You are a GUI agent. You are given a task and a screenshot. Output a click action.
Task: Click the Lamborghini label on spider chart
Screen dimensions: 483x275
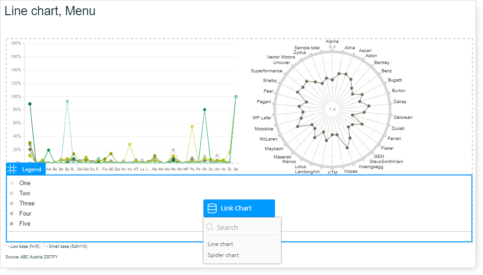pos(307,172)
